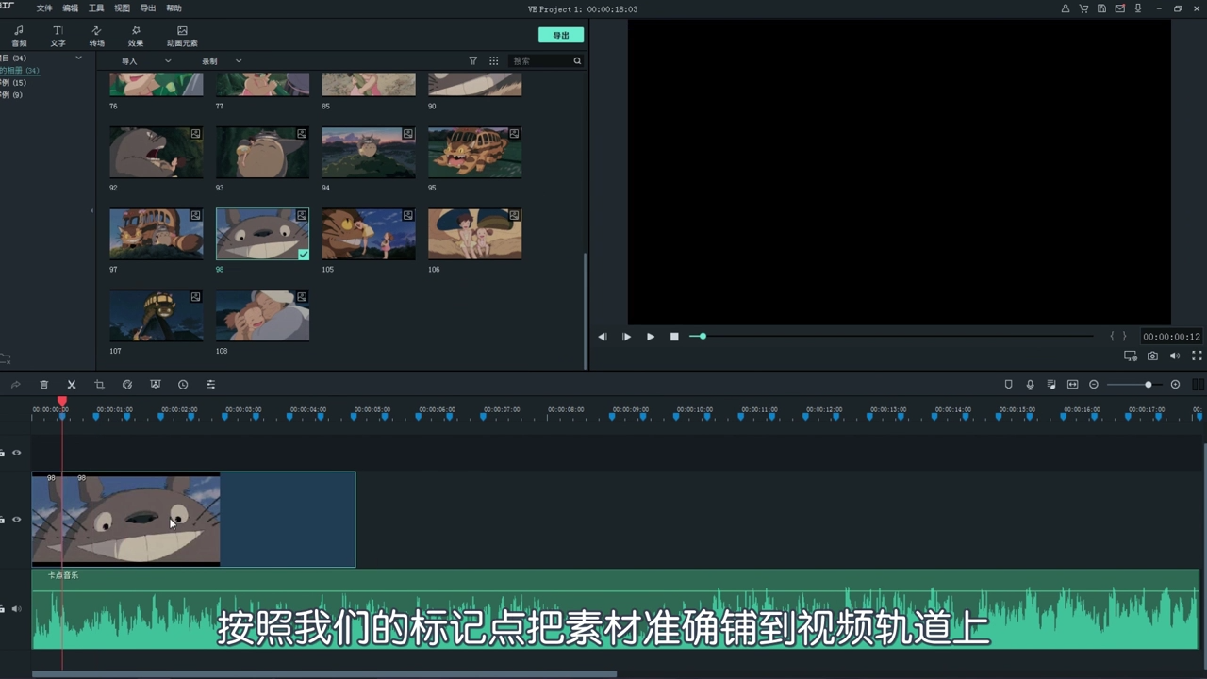Adjust preview volume speaker icon
Screen dimensions: 1207x679
pos(1174,356)
